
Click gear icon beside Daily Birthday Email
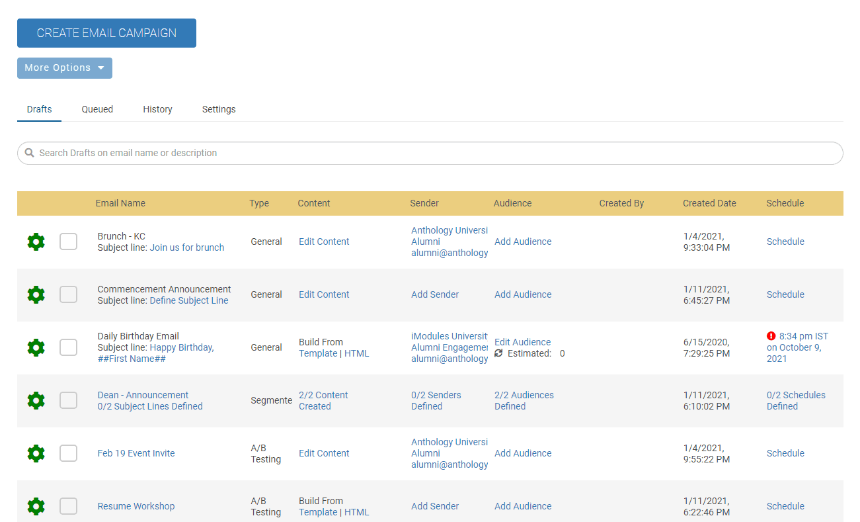[x=36, y=348]
